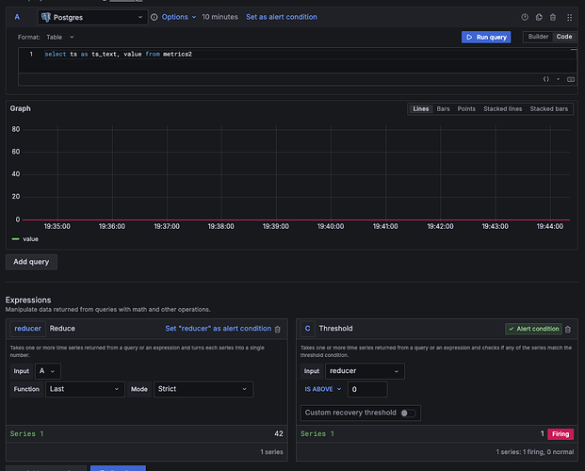Select Code editor mode
This screenshot has height=471, width=585.
pyautogui.click(x=562, y=37)
